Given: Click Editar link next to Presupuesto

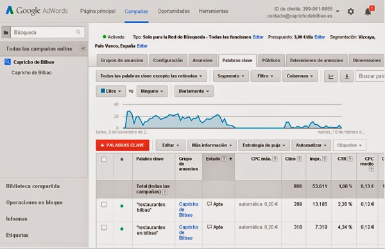Looking at the screenshot, I should (320, 37).
